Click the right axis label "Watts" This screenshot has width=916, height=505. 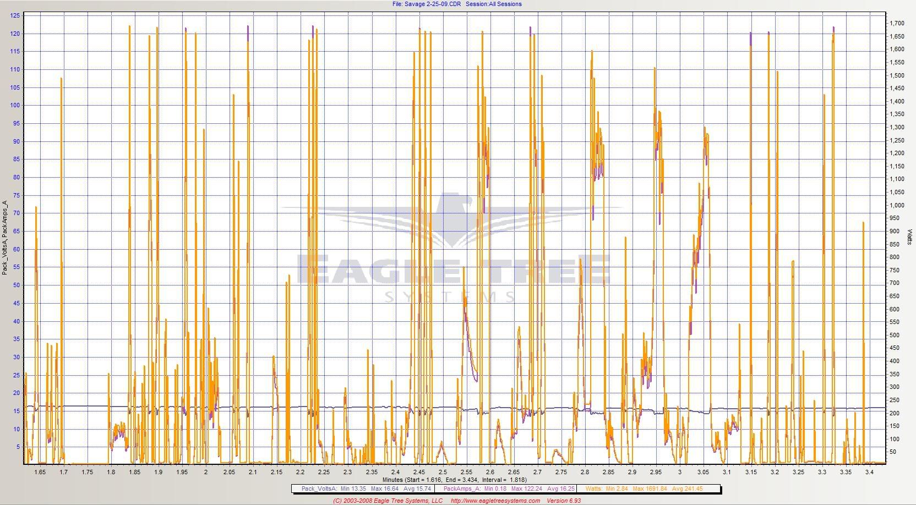coord(910,238)
